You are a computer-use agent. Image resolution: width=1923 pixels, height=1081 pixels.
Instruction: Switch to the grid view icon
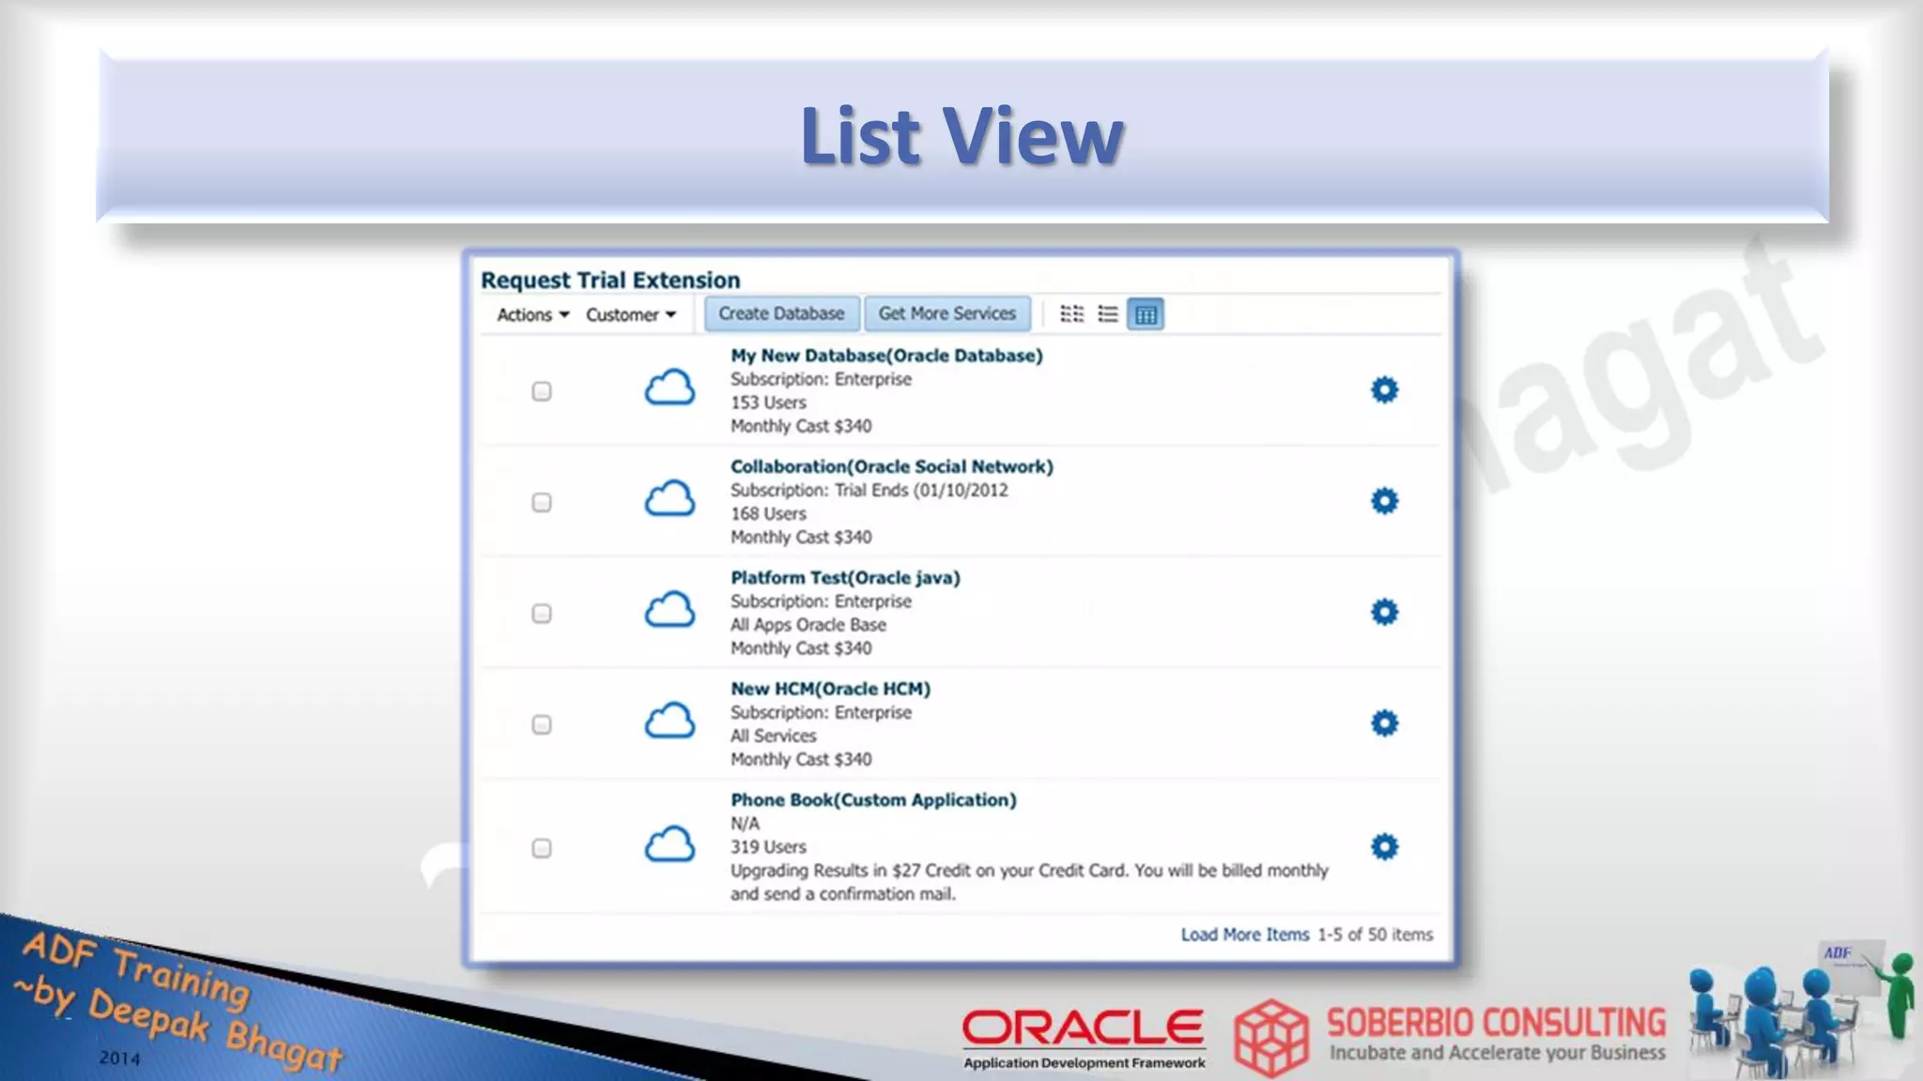click(1071, 313)
